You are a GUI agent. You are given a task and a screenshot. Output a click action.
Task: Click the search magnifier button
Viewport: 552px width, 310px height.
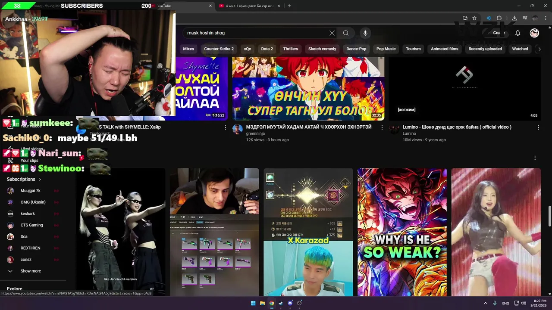click(x=346, y=33)
